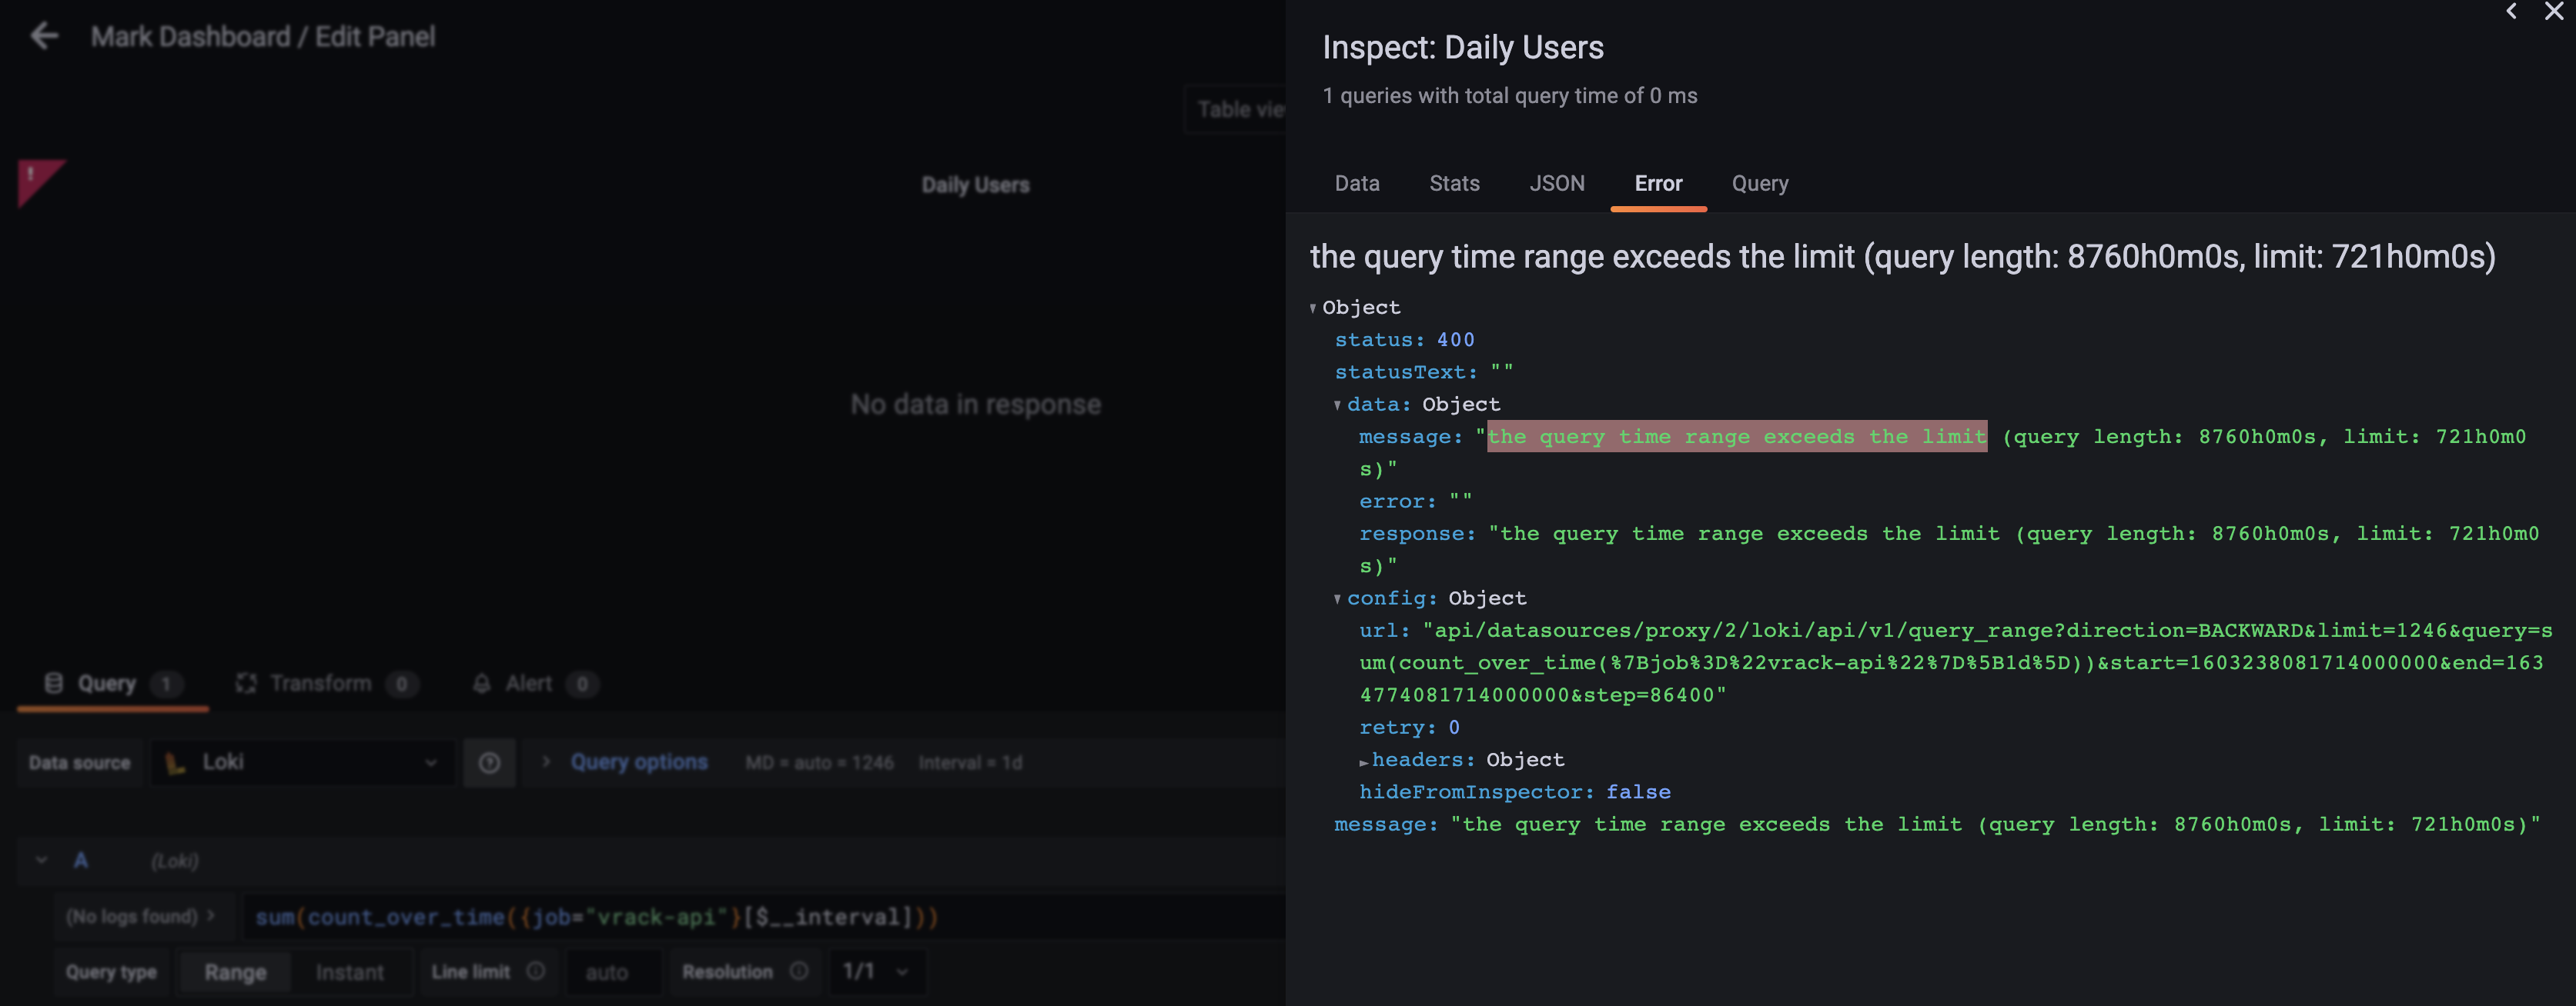The image size is (2576, 1006).
Task: Switch query type to Instant
Action: (x=350, y=970)
